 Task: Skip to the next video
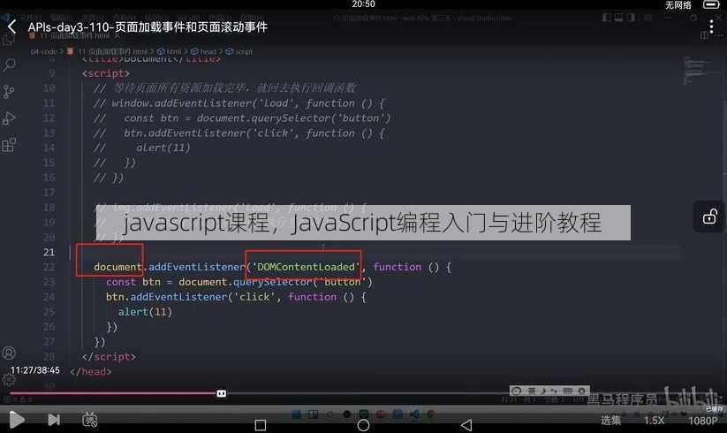click(54, 420)
